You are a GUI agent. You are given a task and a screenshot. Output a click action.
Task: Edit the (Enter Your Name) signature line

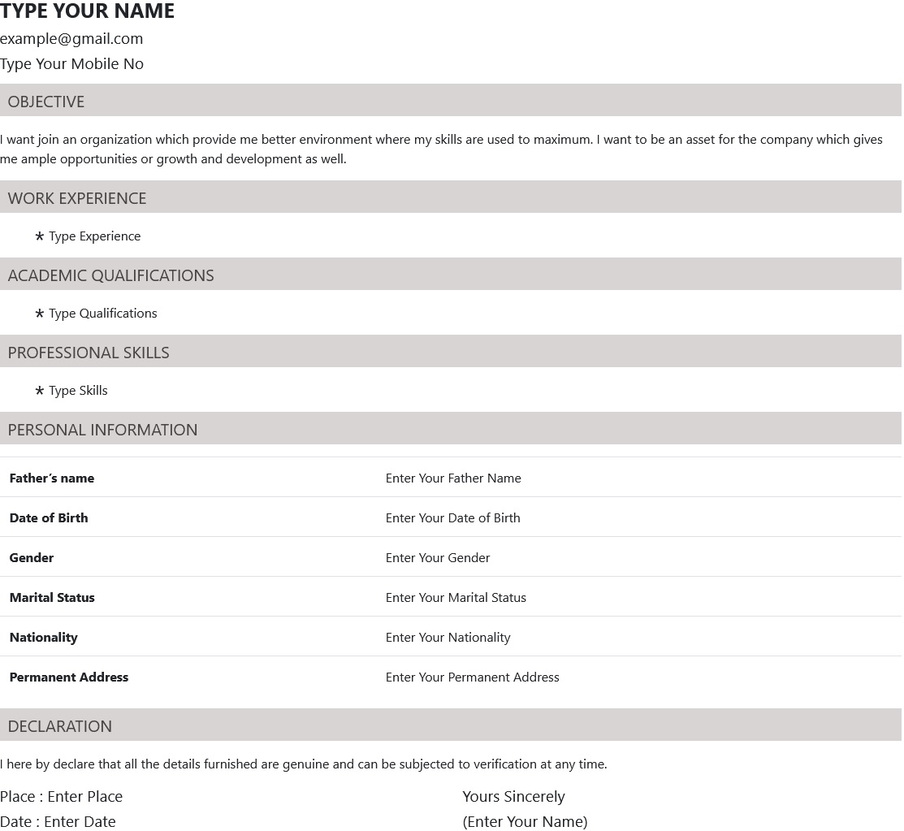click(x=525, y=821)
